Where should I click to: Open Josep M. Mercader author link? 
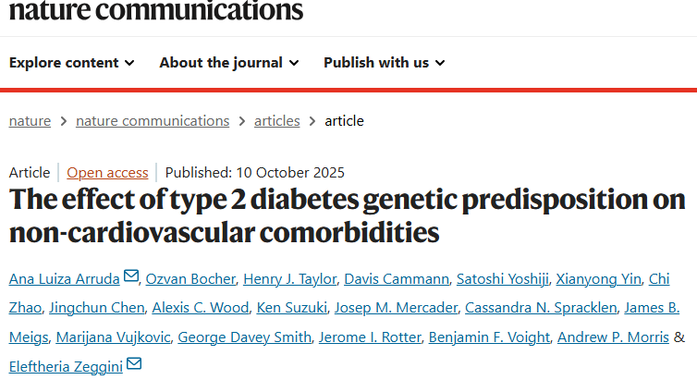(x=396, y=308)
